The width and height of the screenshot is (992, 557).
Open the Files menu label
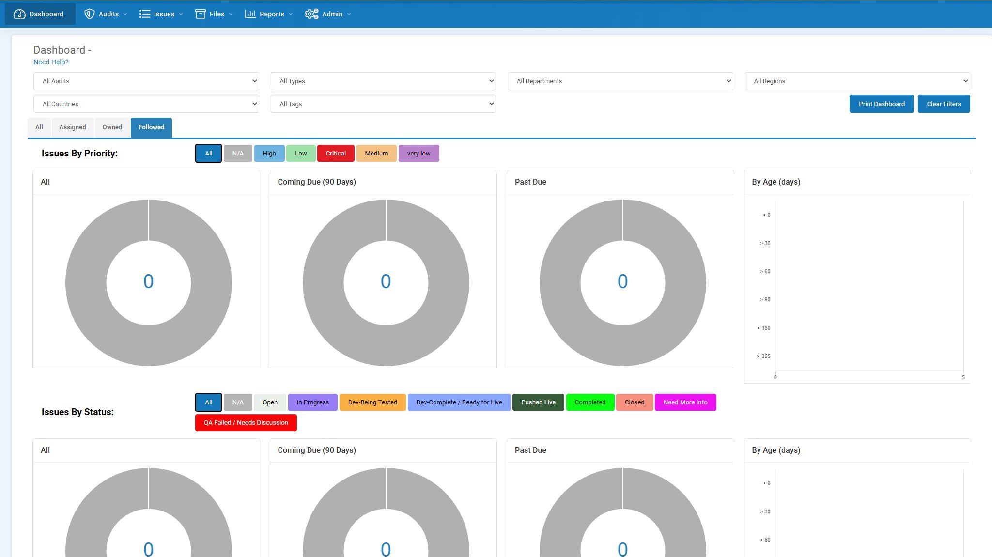click(217, 14)
